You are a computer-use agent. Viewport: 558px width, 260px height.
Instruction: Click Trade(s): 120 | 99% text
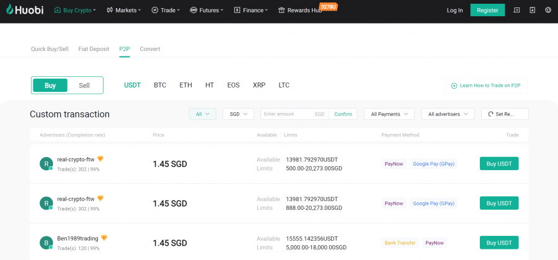(78, 248)
